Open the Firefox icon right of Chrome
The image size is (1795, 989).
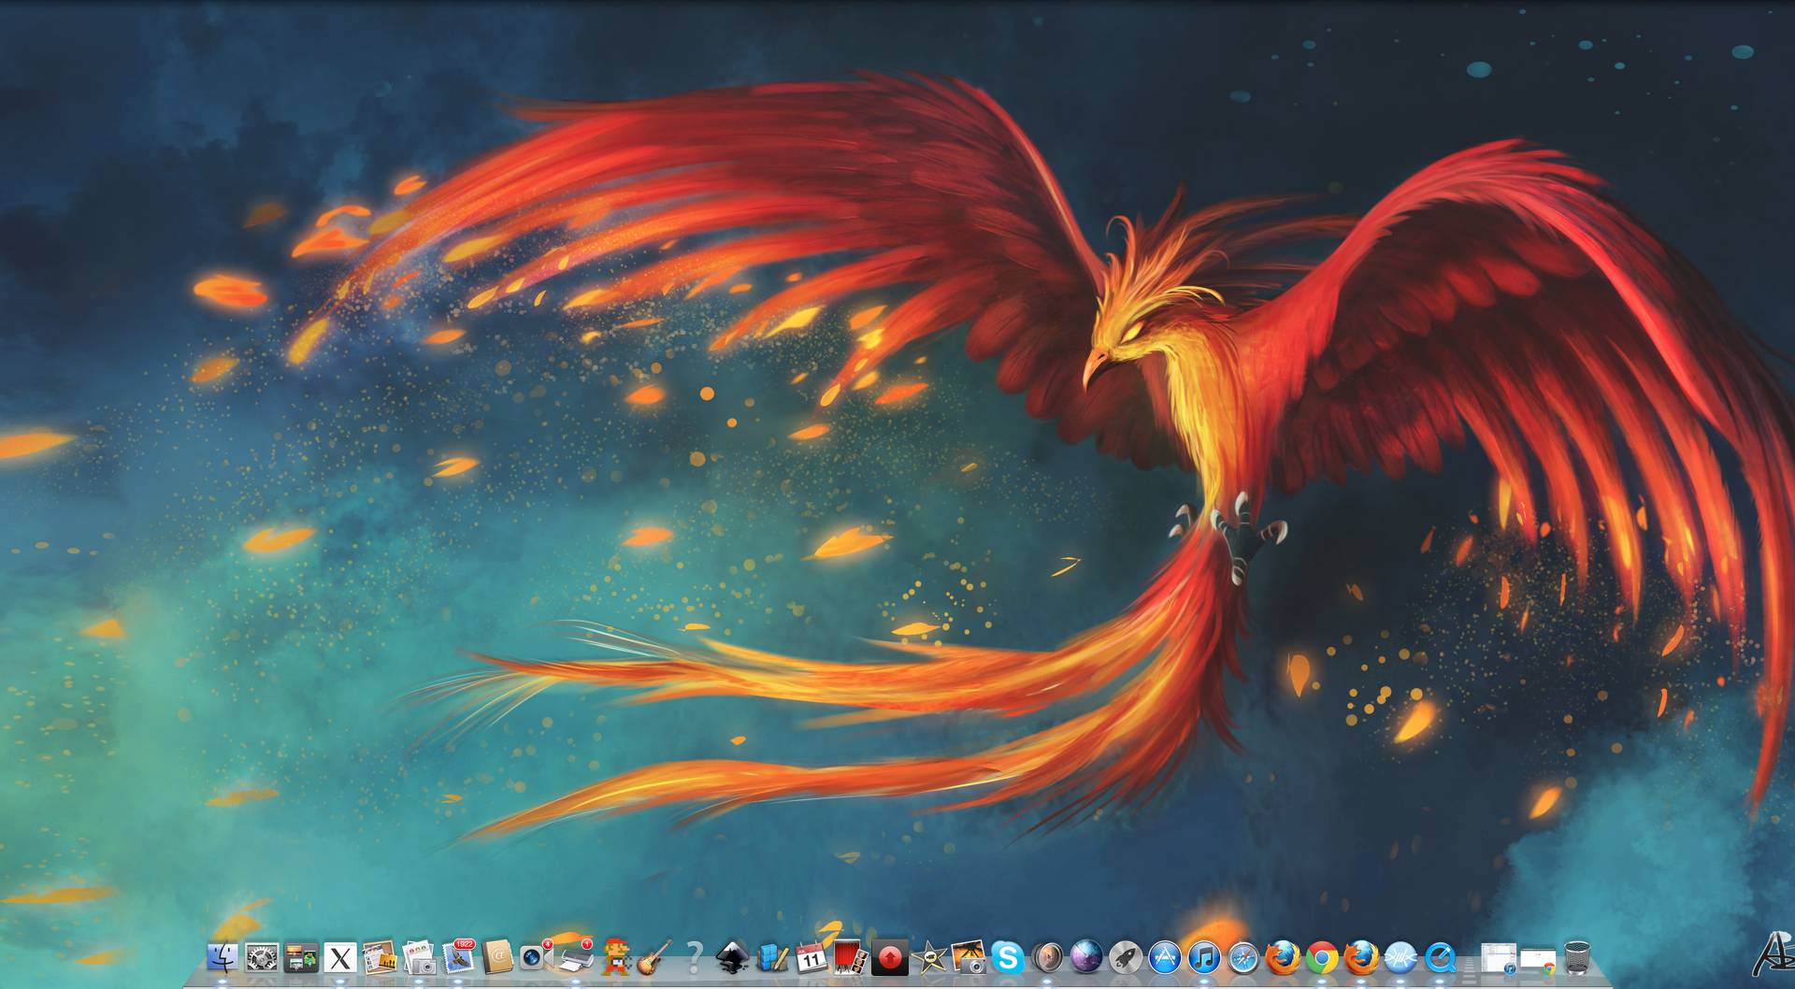pyautogui.click(x=1361, y=957)
